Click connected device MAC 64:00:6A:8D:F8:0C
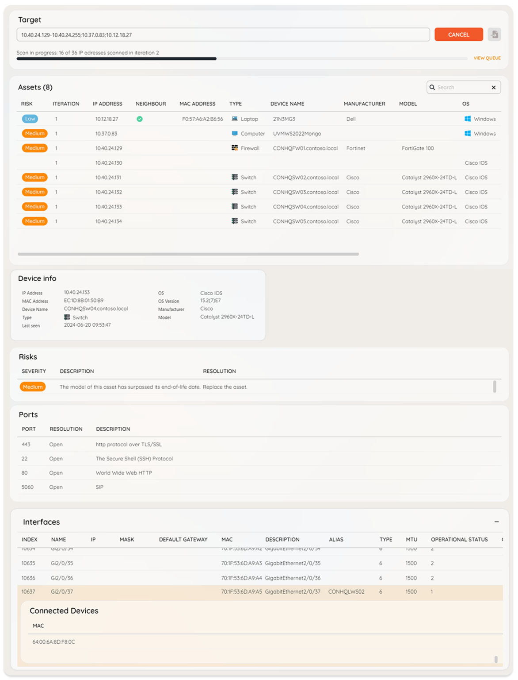The height and width of the screenshot is (680, 518). [53, 642]
